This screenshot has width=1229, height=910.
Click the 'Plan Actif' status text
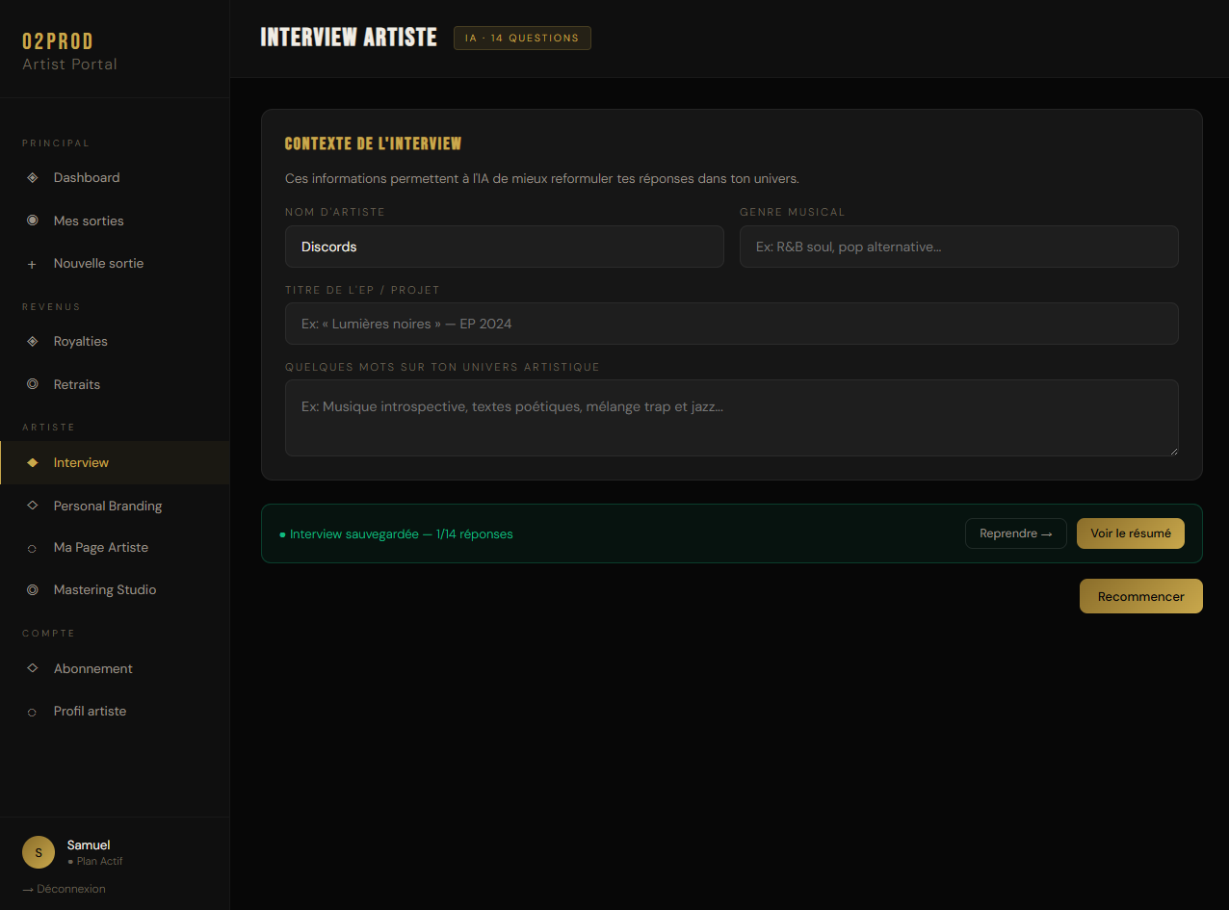coord(95,862)
